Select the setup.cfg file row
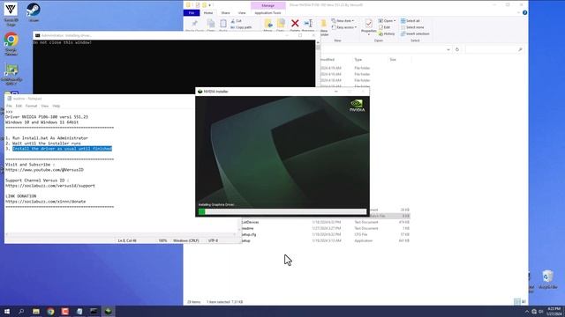Viewport: 565px width, 317px height. click(326, 235)
